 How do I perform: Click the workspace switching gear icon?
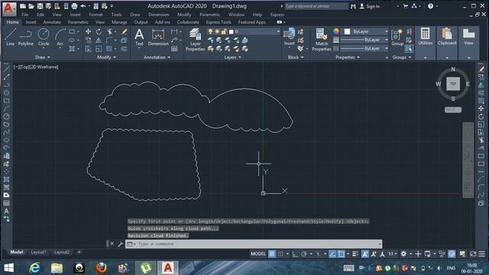click(x=403, y=254)
